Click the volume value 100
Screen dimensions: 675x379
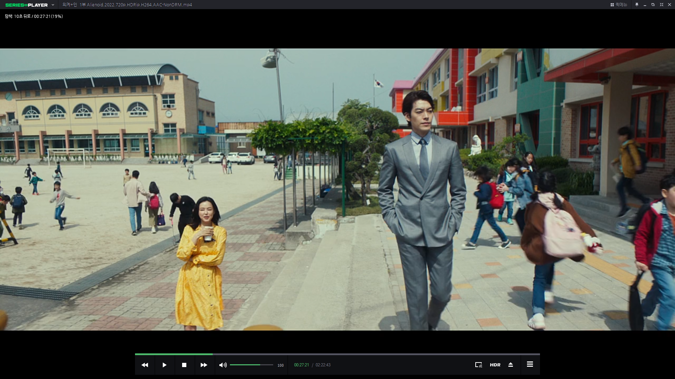tap(281, 365)
